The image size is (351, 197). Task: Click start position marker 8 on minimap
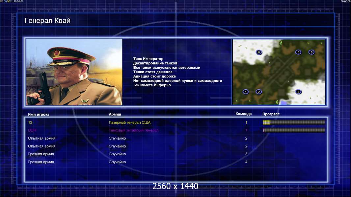pos(259,53)
